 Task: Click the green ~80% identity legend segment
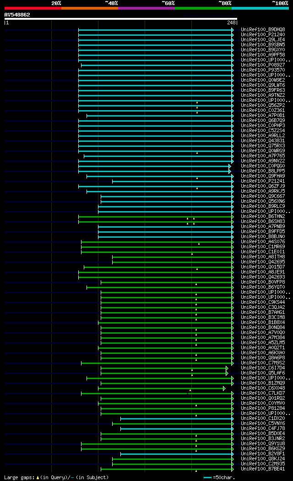(x=203, y=8)
